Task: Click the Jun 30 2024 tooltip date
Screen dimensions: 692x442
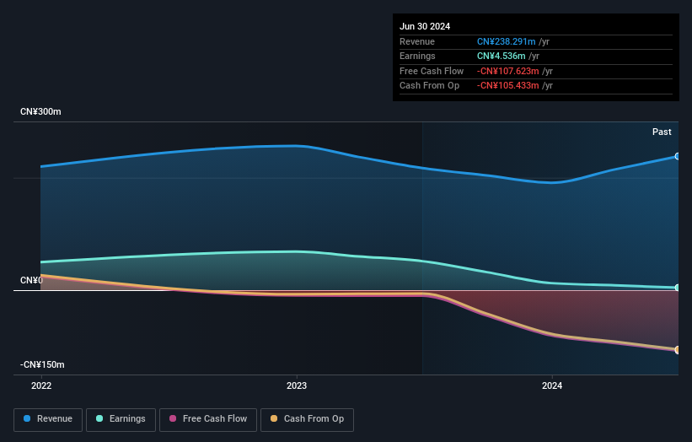Action: [x=425, y=26]
